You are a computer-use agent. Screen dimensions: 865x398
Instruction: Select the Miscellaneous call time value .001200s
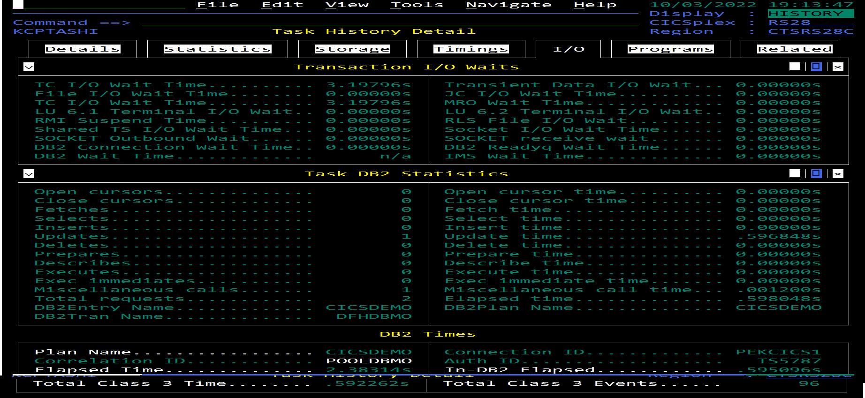(779, 290)
